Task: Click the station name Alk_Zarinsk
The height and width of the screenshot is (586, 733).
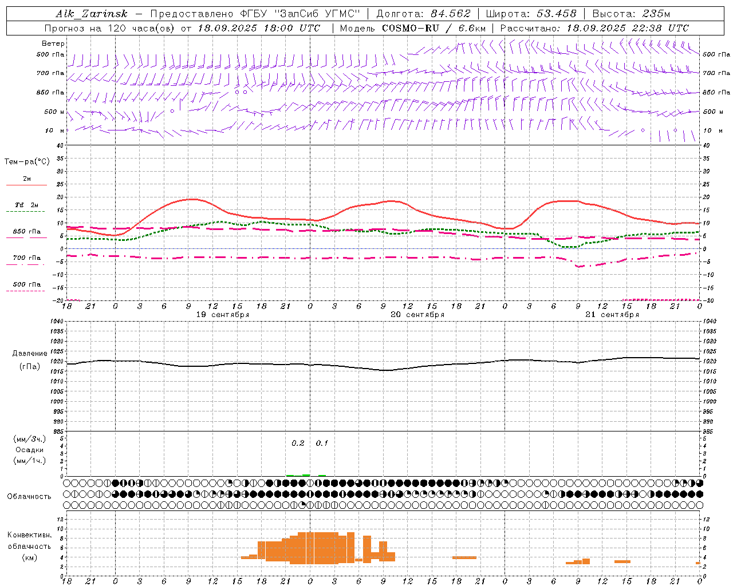Action: pos(92,14)
